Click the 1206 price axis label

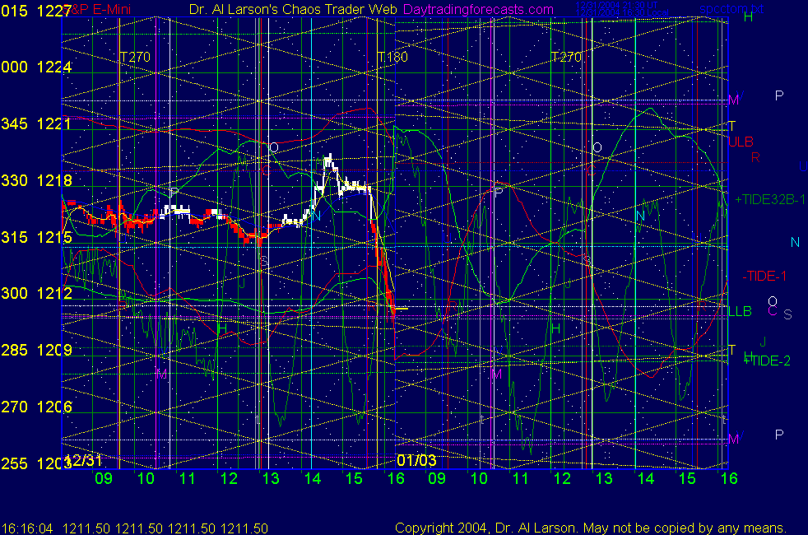53,407
